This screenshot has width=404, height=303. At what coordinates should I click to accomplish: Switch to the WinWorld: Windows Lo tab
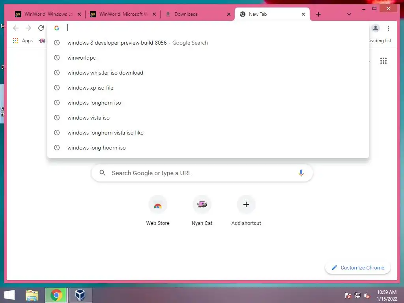coord(48,14)
